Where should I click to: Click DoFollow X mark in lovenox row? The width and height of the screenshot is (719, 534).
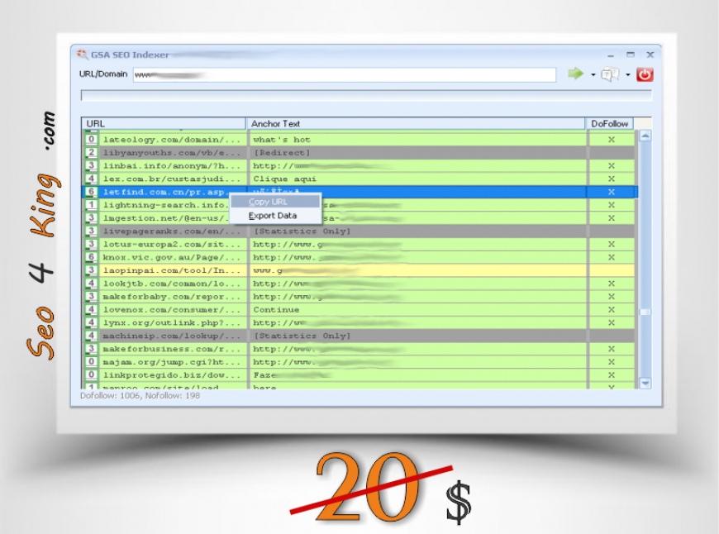coord(612,310)
